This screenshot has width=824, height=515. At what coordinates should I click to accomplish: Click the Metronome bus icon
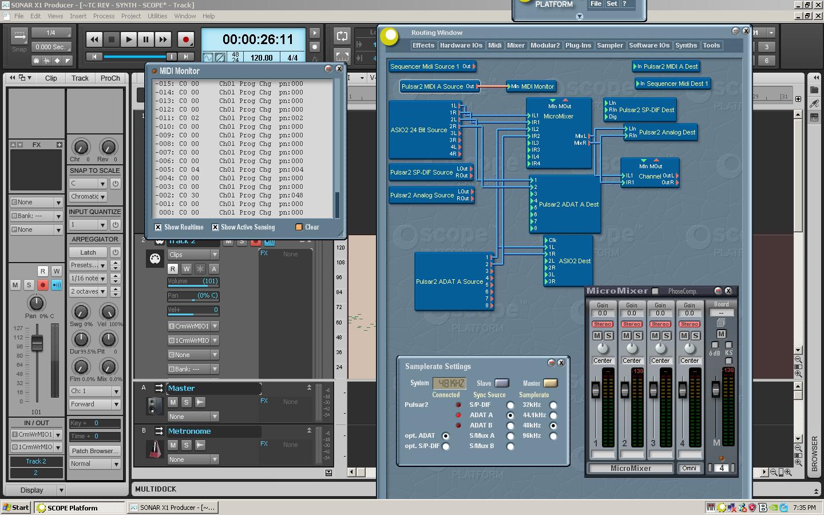click(x=154, y=449)
